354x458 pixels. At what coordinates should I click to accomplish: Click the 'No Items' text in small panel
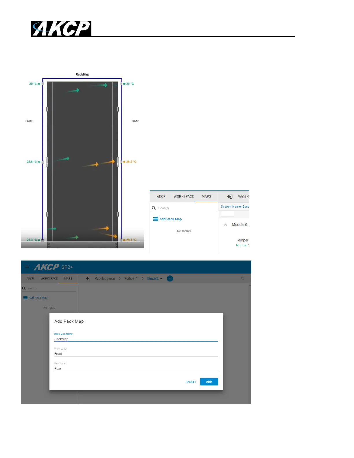(184, 231)
